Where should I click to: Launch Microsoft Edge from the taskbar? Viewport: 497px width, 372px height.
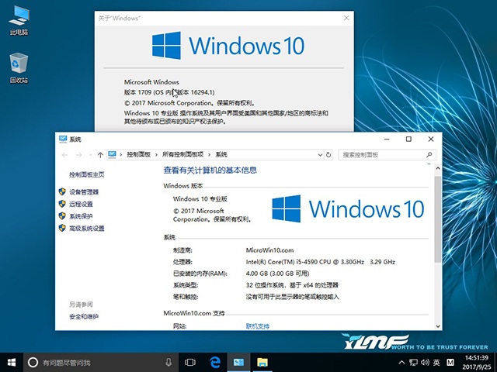[215, 362]
